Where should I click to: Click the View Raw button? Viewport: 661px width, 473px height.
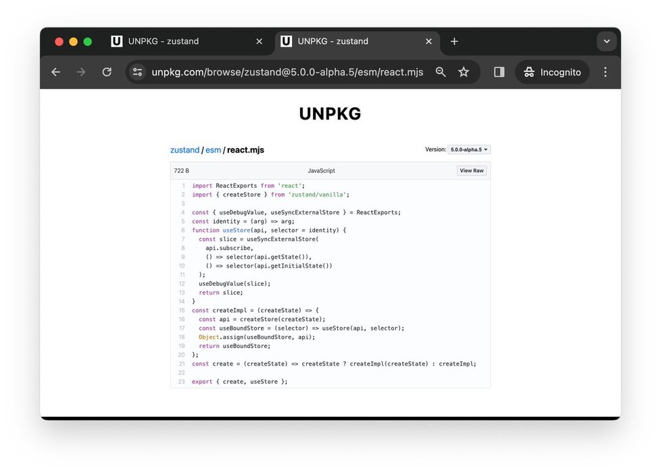click(472, 171)
